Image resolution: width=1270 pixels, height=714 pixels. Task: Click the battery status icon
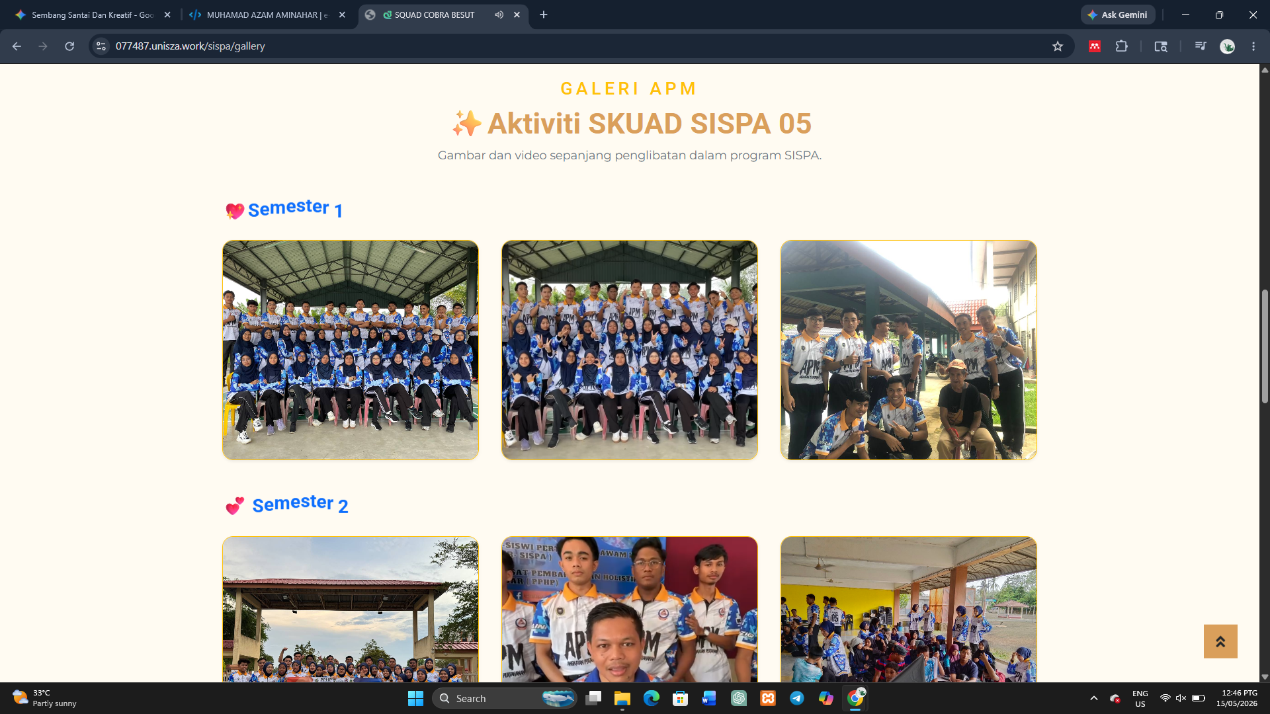click(1198, 698)
